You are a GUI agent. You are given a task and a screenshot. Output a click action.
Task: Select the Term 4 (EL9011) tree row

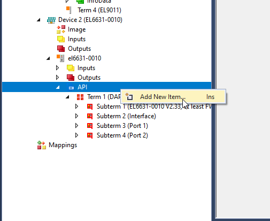pyautogui.click(x=99, y=10)
